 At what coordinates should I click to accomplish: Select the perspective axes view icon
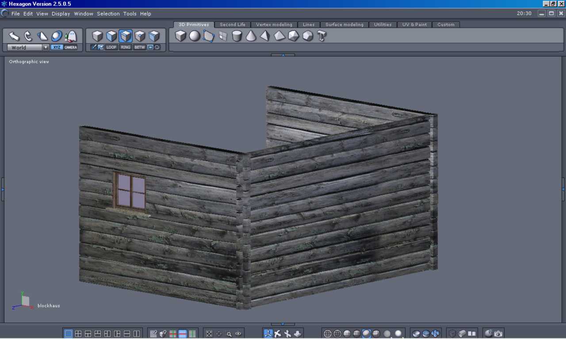[x=268, y=334]
